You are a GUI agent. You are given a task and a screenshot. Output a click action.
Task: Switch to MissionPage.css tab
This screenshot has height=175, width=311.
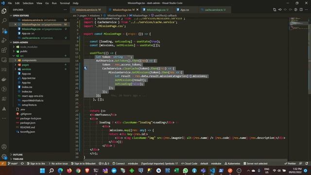[157, 10]
